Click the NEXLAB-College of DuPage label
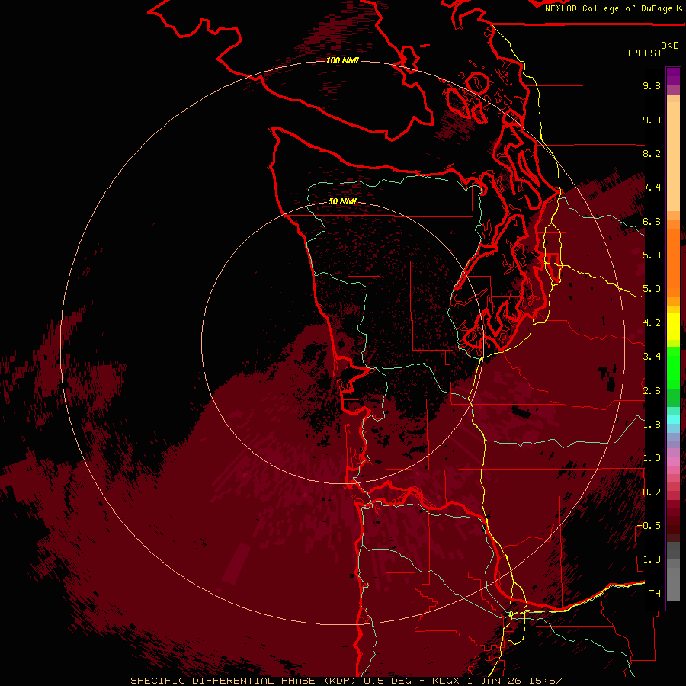Image resolution: width=686 pixels, height=686 pixels. coord(608,8)
